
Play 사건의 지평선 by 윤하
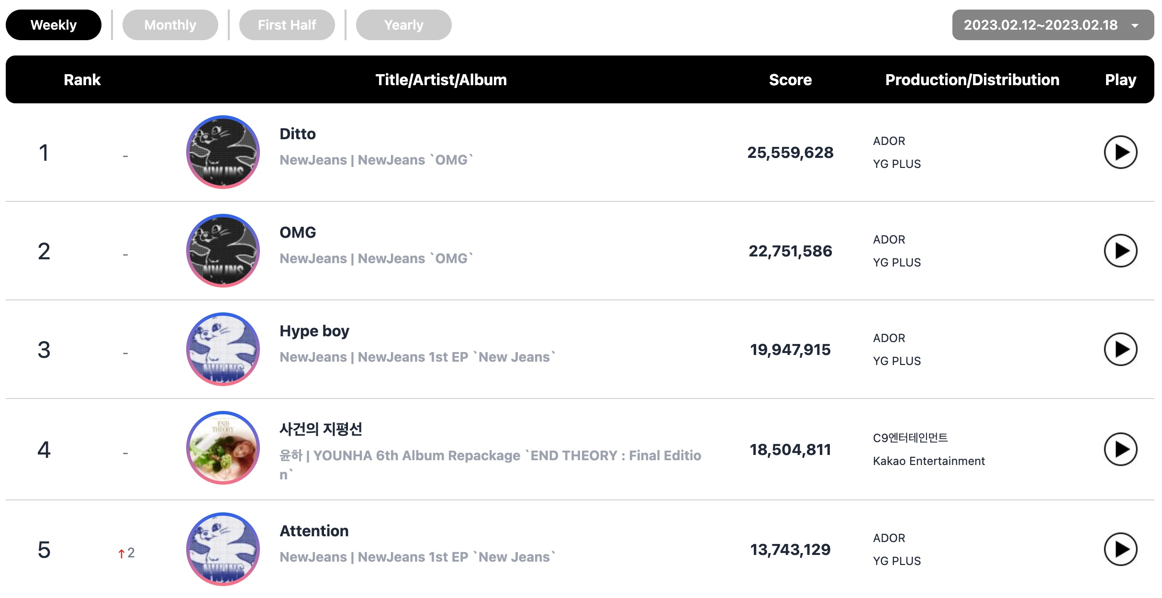(x=1120, y=449)
